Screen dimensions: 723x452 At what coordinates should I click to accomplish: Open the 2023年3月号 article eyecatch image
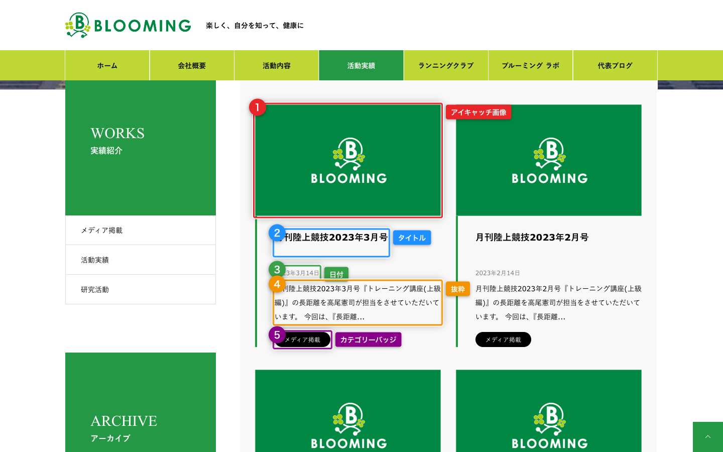[x=348, y=160]
